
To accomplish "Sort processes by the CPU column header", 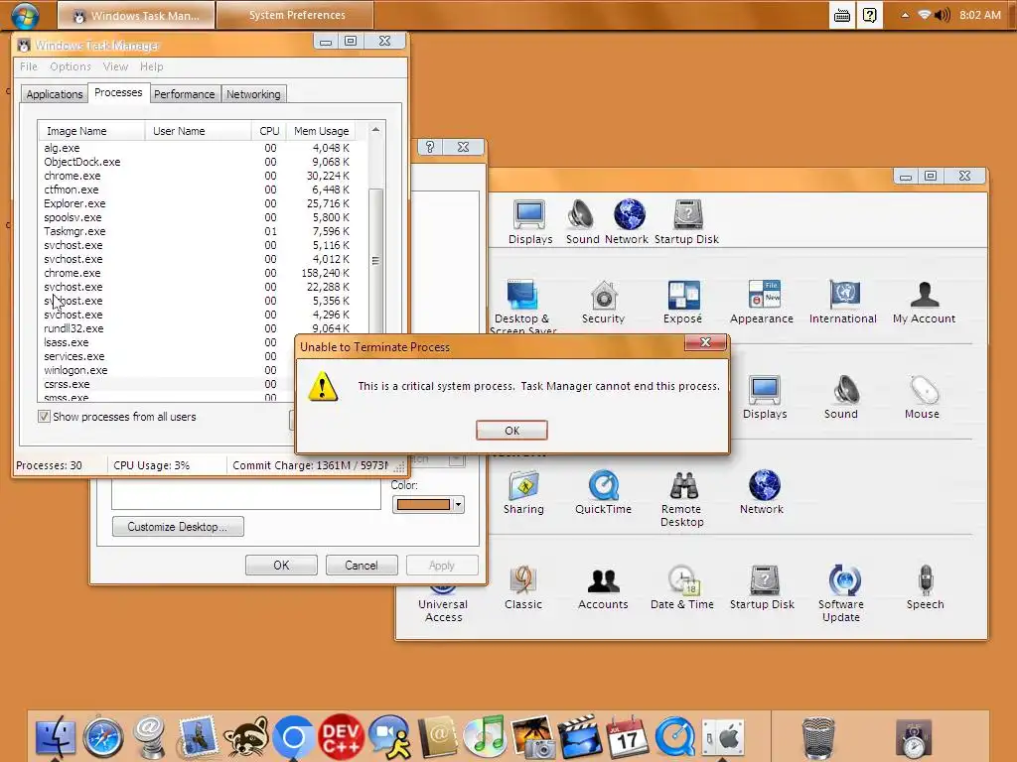I will pos(269,131).
